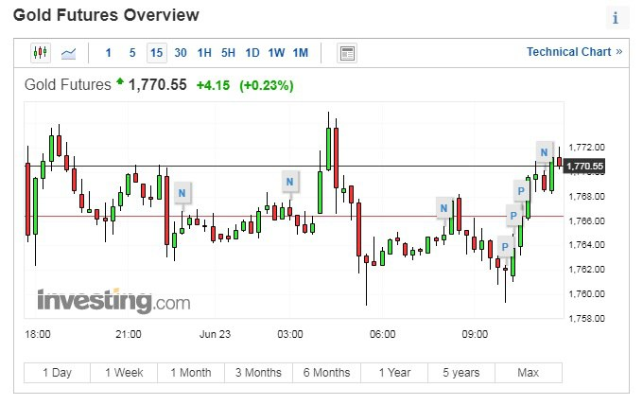Viewport: 643px width, 405px height.
Task: Select the 1D interval
Action: (252, 53)
